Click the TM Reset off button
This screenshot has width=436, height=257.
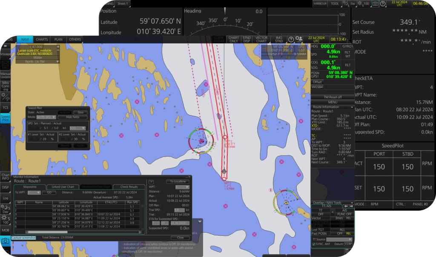tap(333, 97)
